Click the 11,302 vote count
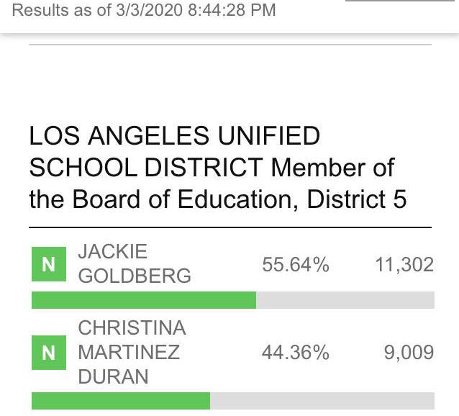This screenshot has width=459, height=416. 404,265
